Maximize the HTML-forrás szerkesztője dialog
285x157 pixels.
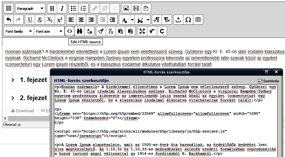pyautogui.click(x=267, y=72)
